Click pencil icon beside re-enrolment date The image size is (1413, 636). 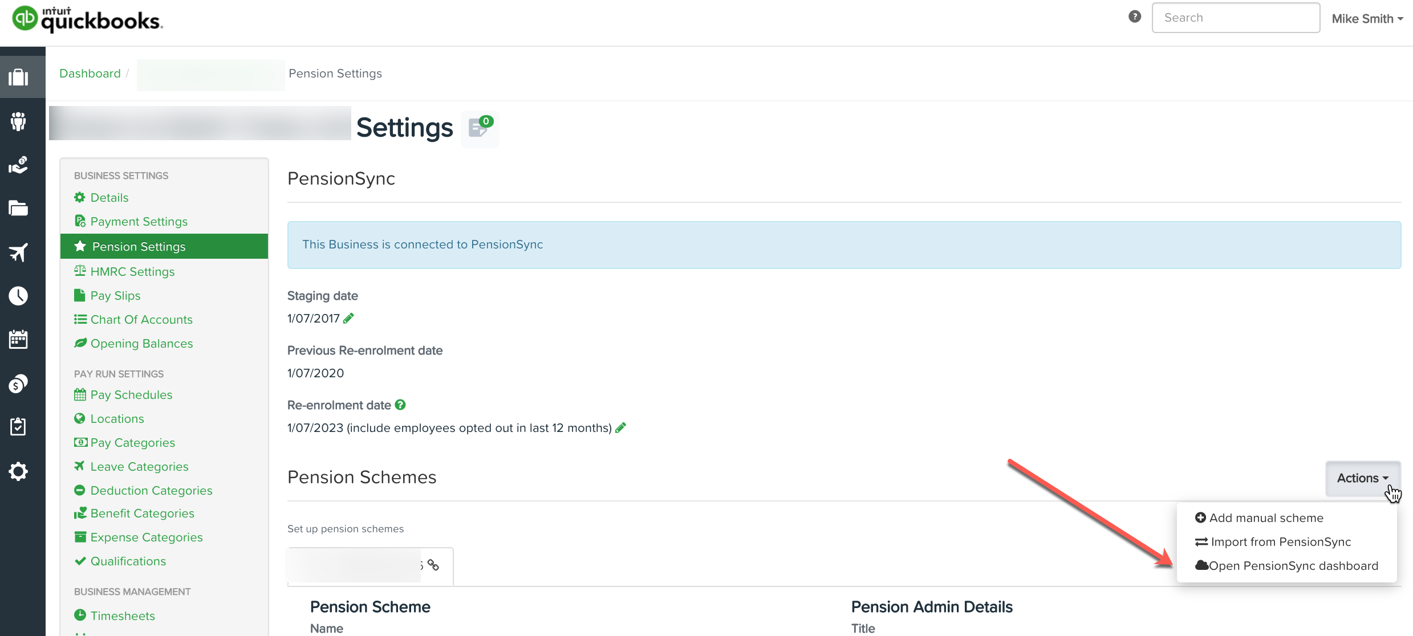pyautogui.click(x=620, y=427)
